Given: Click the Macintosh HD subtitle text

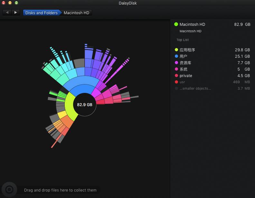Looking at the screenshot, I should click(190, 31).
